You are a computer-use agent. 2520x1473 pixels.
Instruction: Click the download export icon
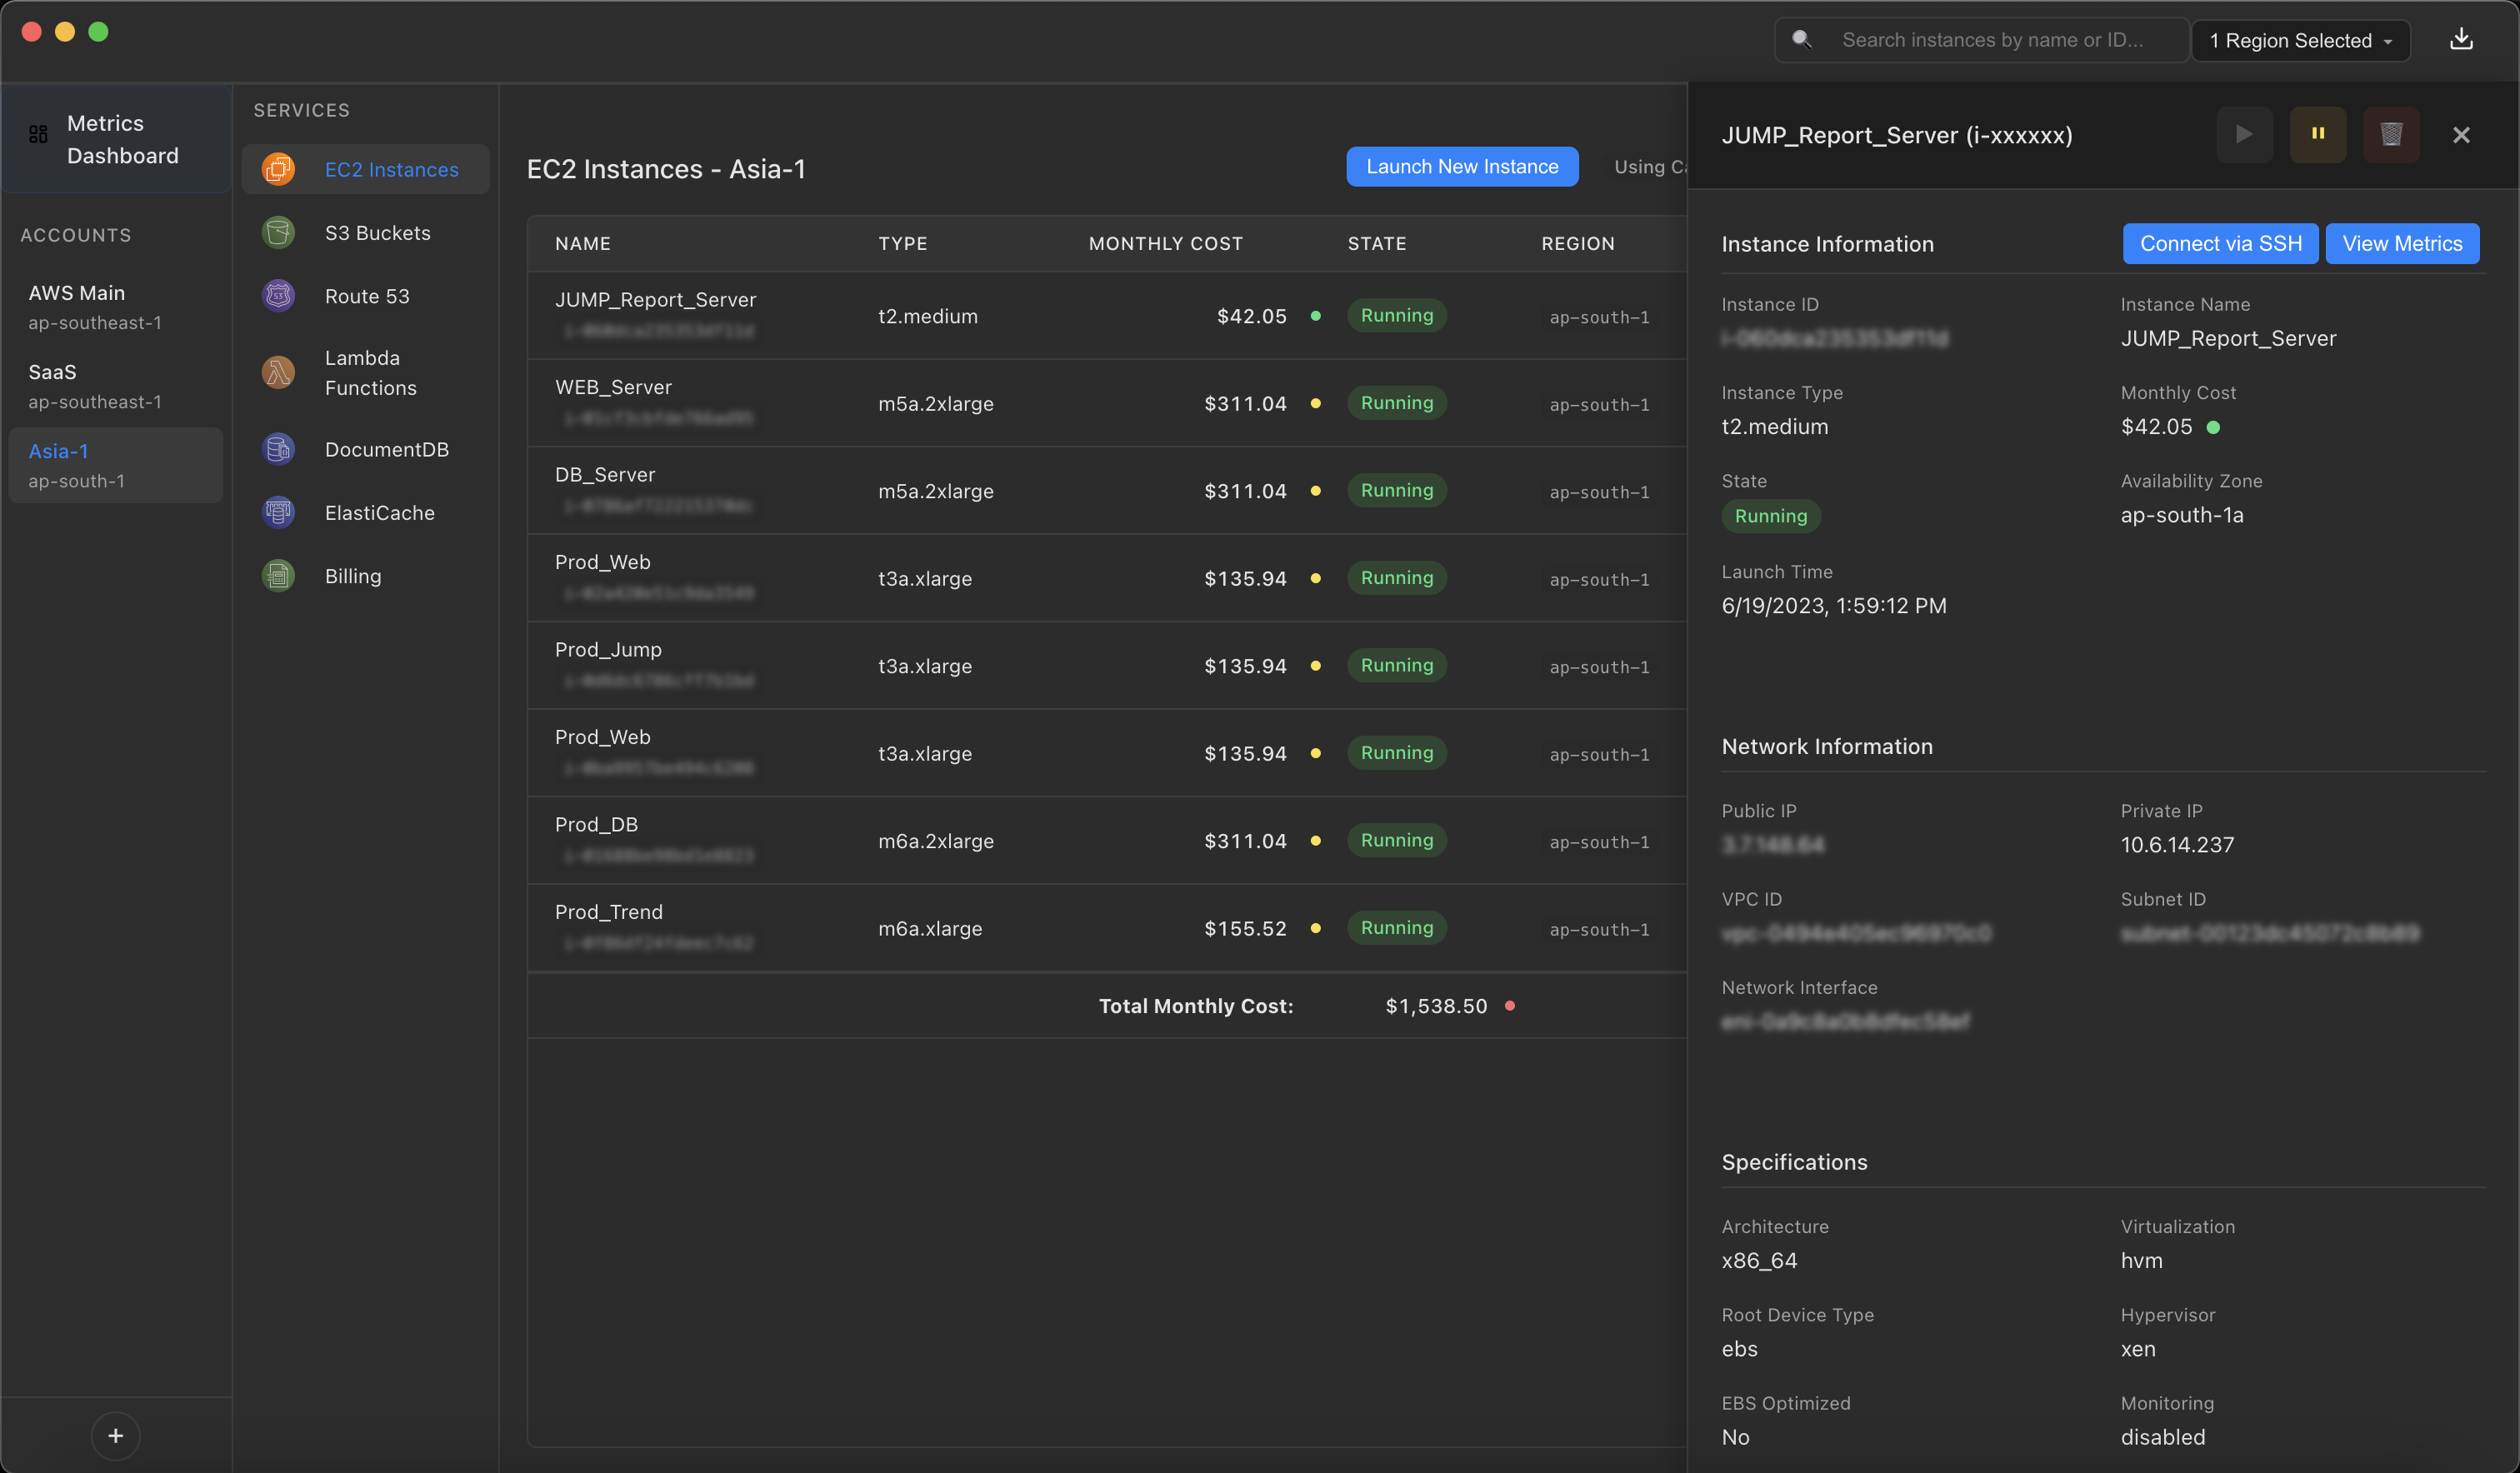[2461, 39]
